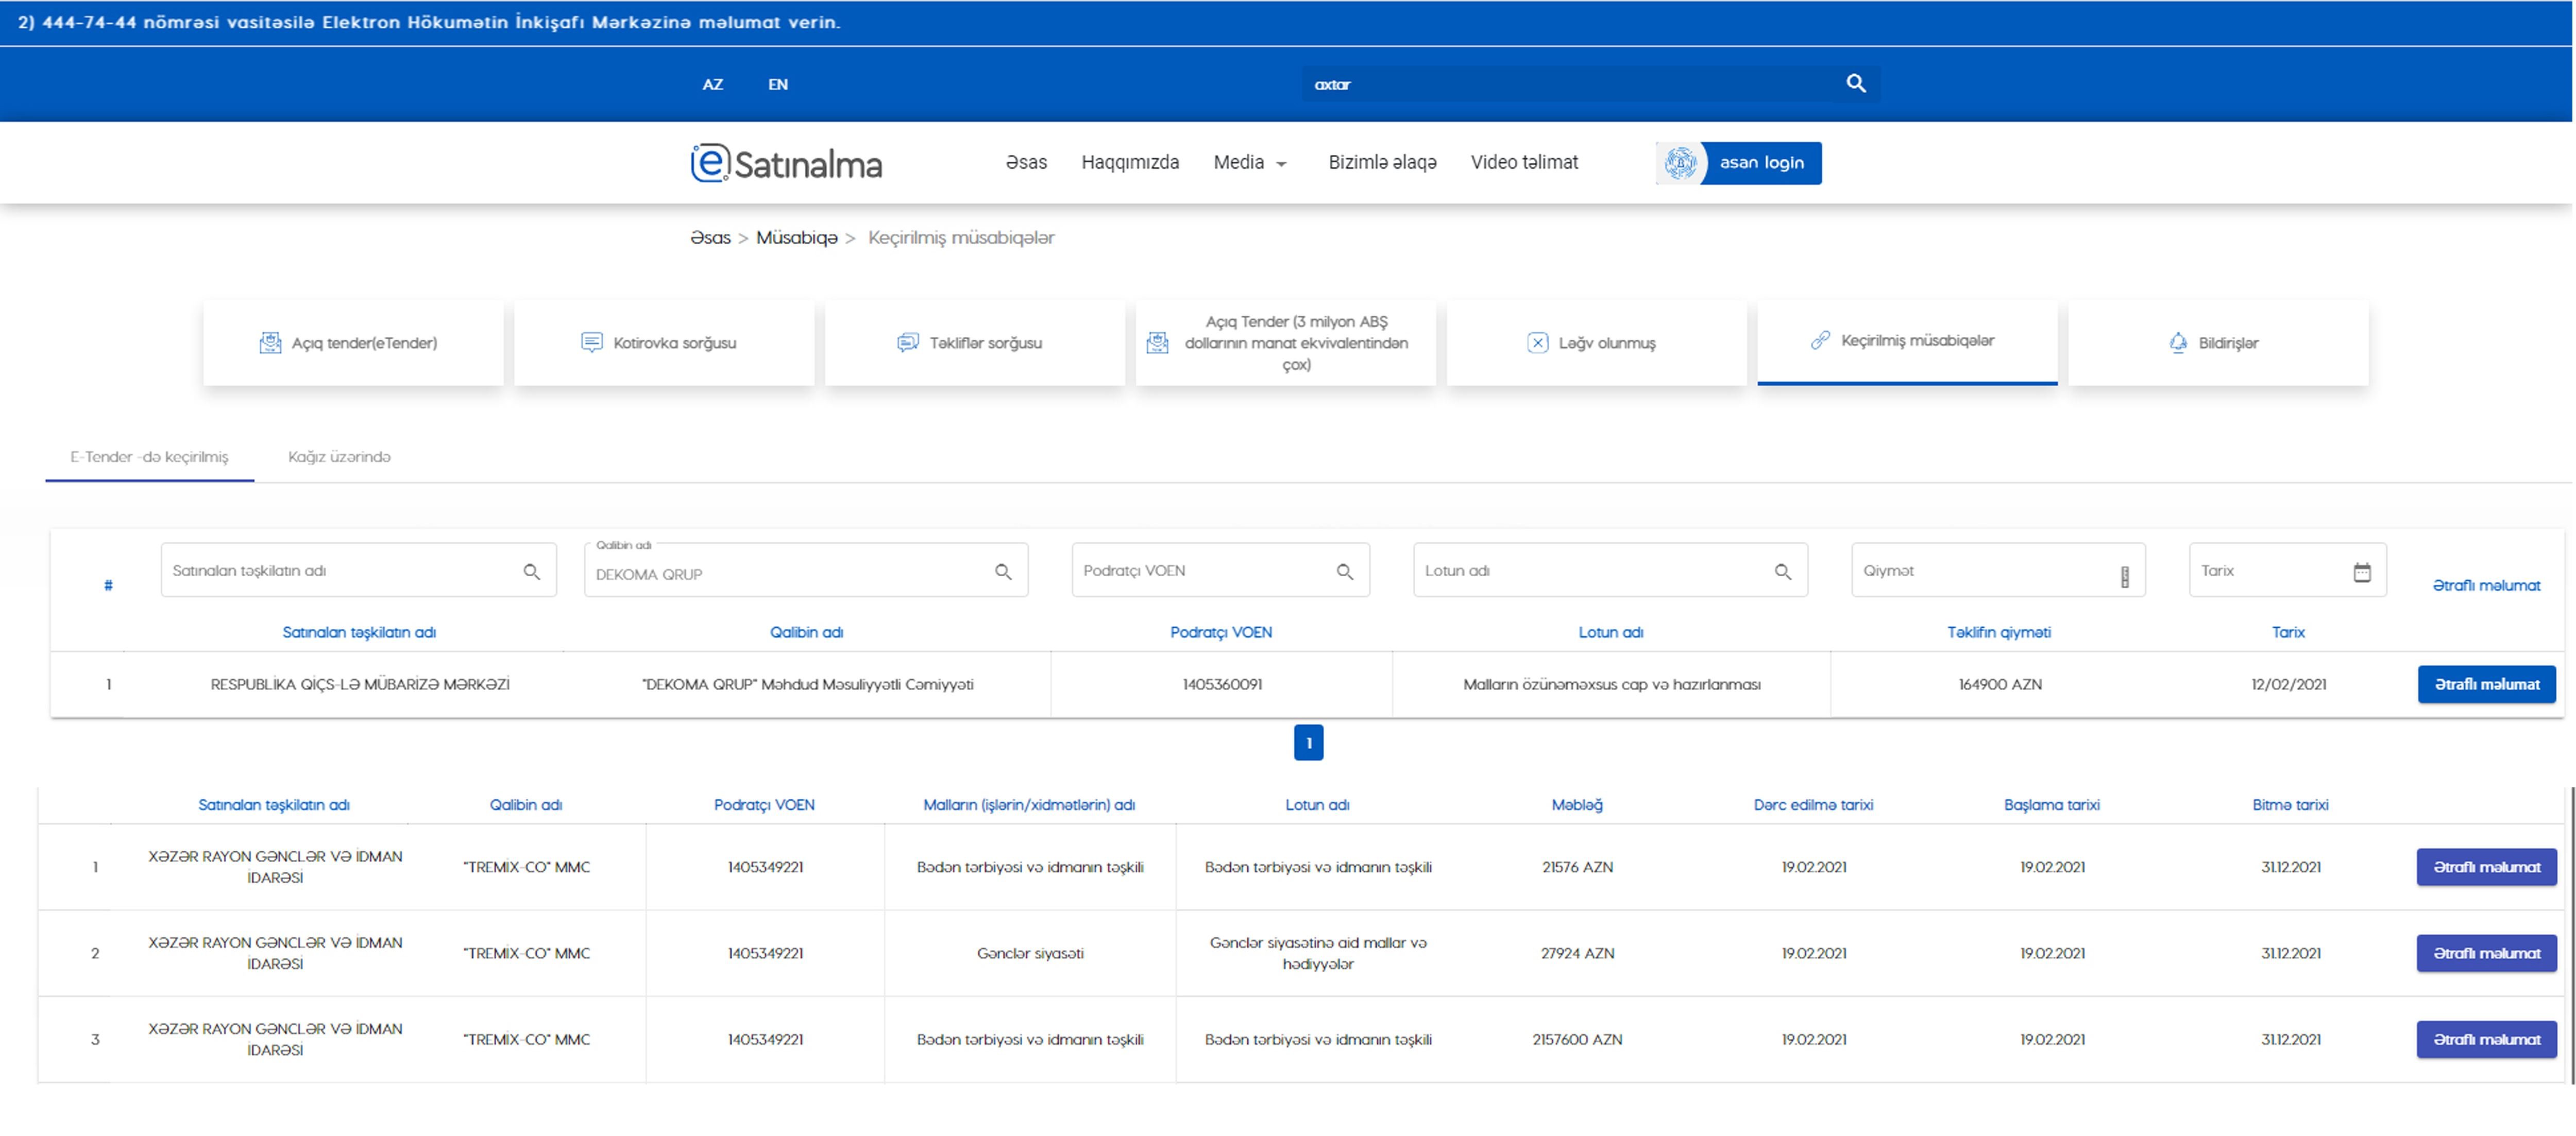
Task: Click the Müsabiqə breadcrumb link
Action: pyautogui.click(x=796, y=238)
